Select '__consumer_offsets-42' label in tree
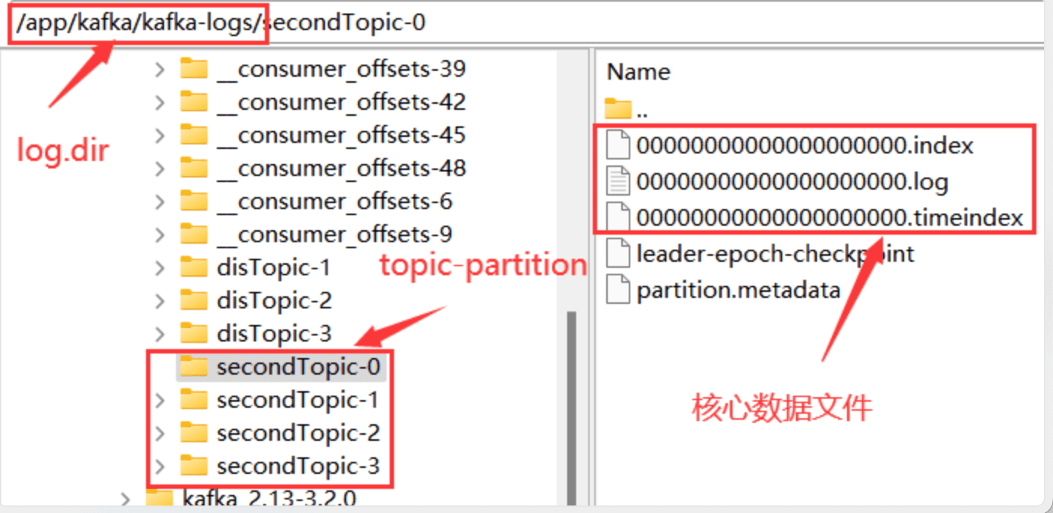 coord(341,102)
